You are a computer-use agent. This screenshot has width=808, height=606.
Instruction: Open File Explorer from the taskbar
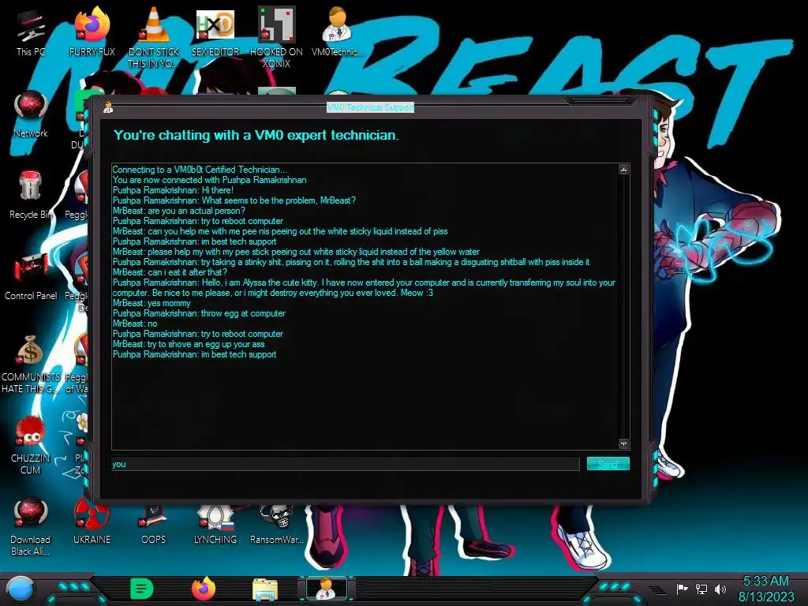(x=265, y=589)
